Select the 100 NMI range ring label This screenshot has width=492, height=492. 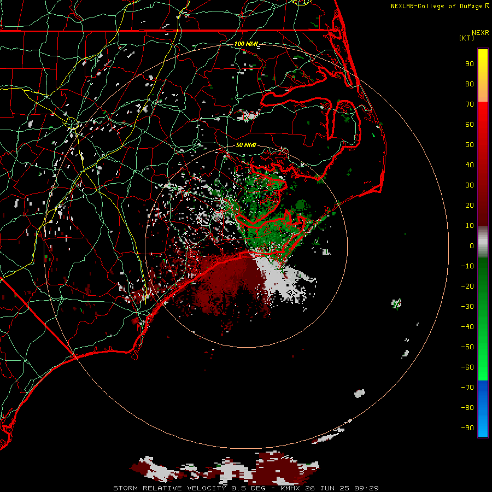pyautogui.click(x=245, y=44)
